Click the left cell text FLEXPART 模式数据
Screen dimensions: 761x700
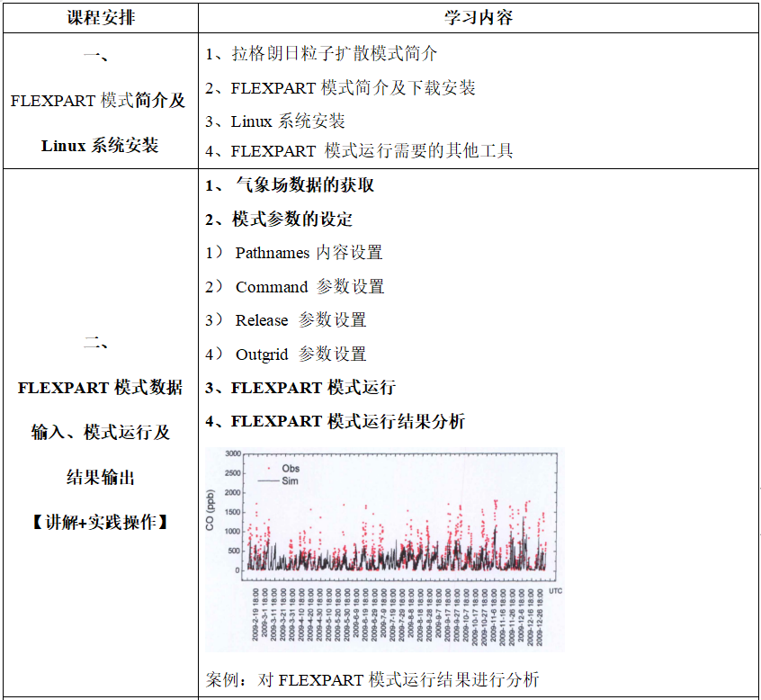point(100,388)
